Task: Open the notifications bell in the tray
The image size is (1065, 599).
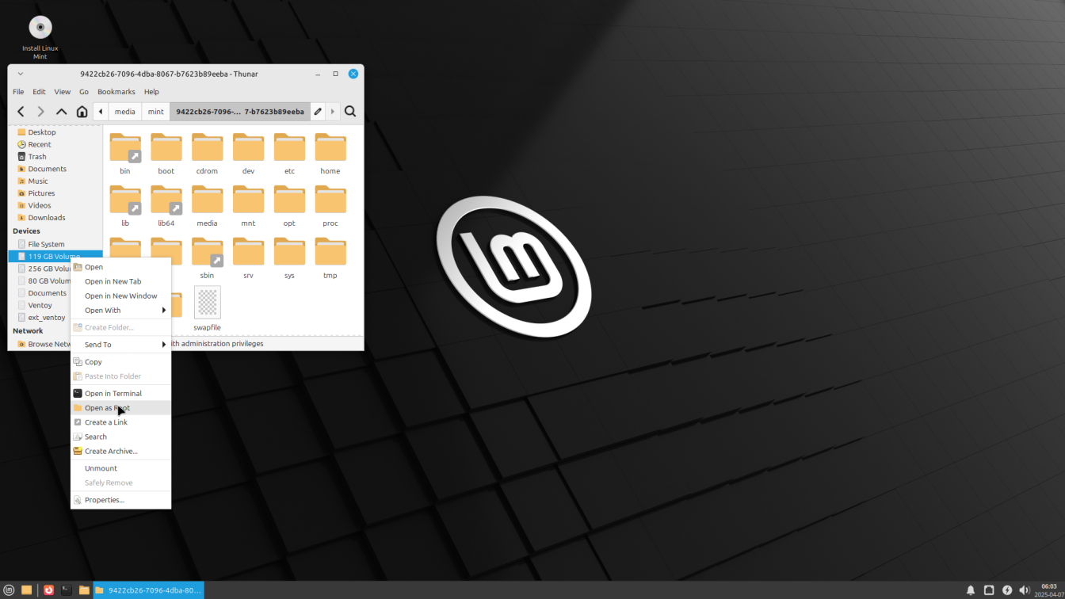Action: (971, 590)
